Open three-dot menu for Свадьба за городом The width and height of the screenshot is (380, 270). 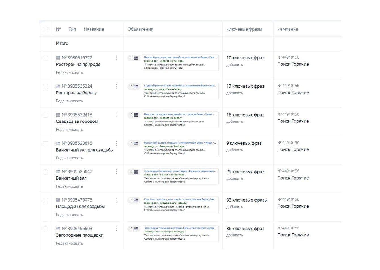point(116,115)
